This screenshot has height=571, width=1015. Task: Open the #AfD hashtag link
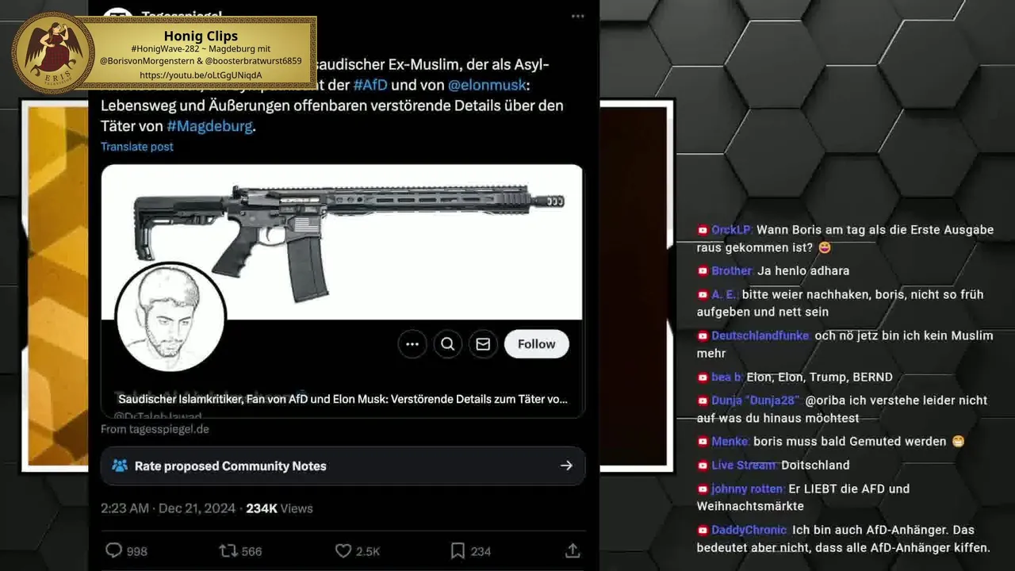[370, 85]
